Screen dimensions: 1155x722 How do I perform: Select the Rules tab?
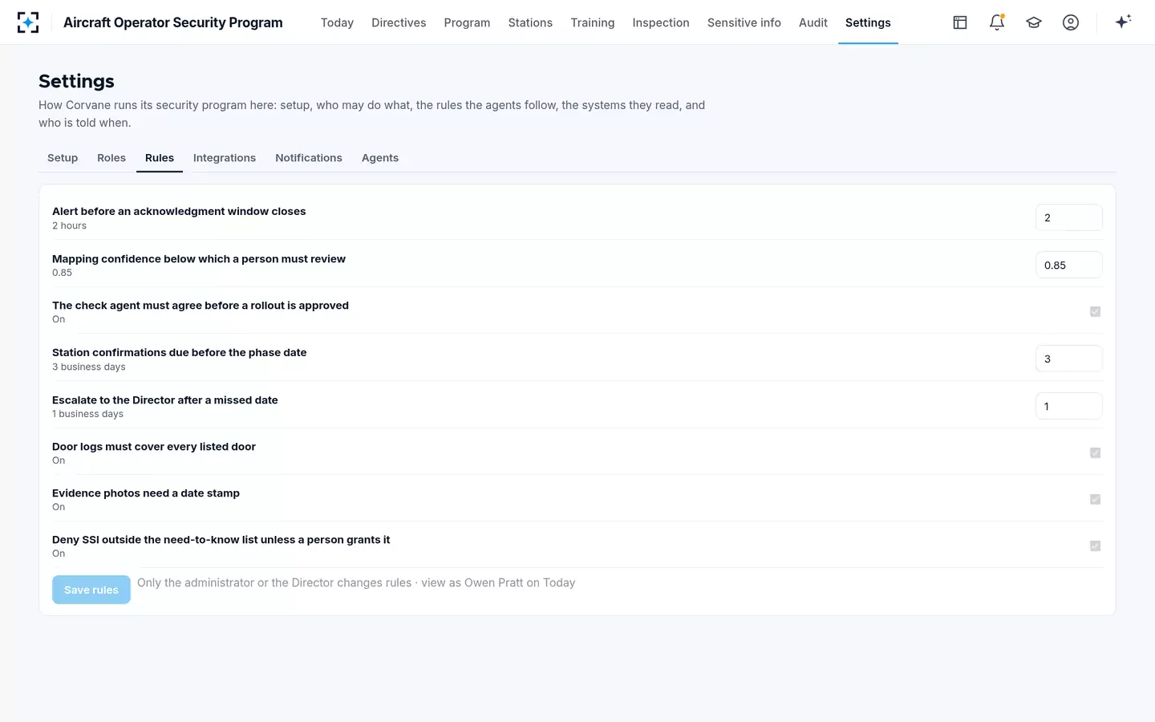coord(160,158)
